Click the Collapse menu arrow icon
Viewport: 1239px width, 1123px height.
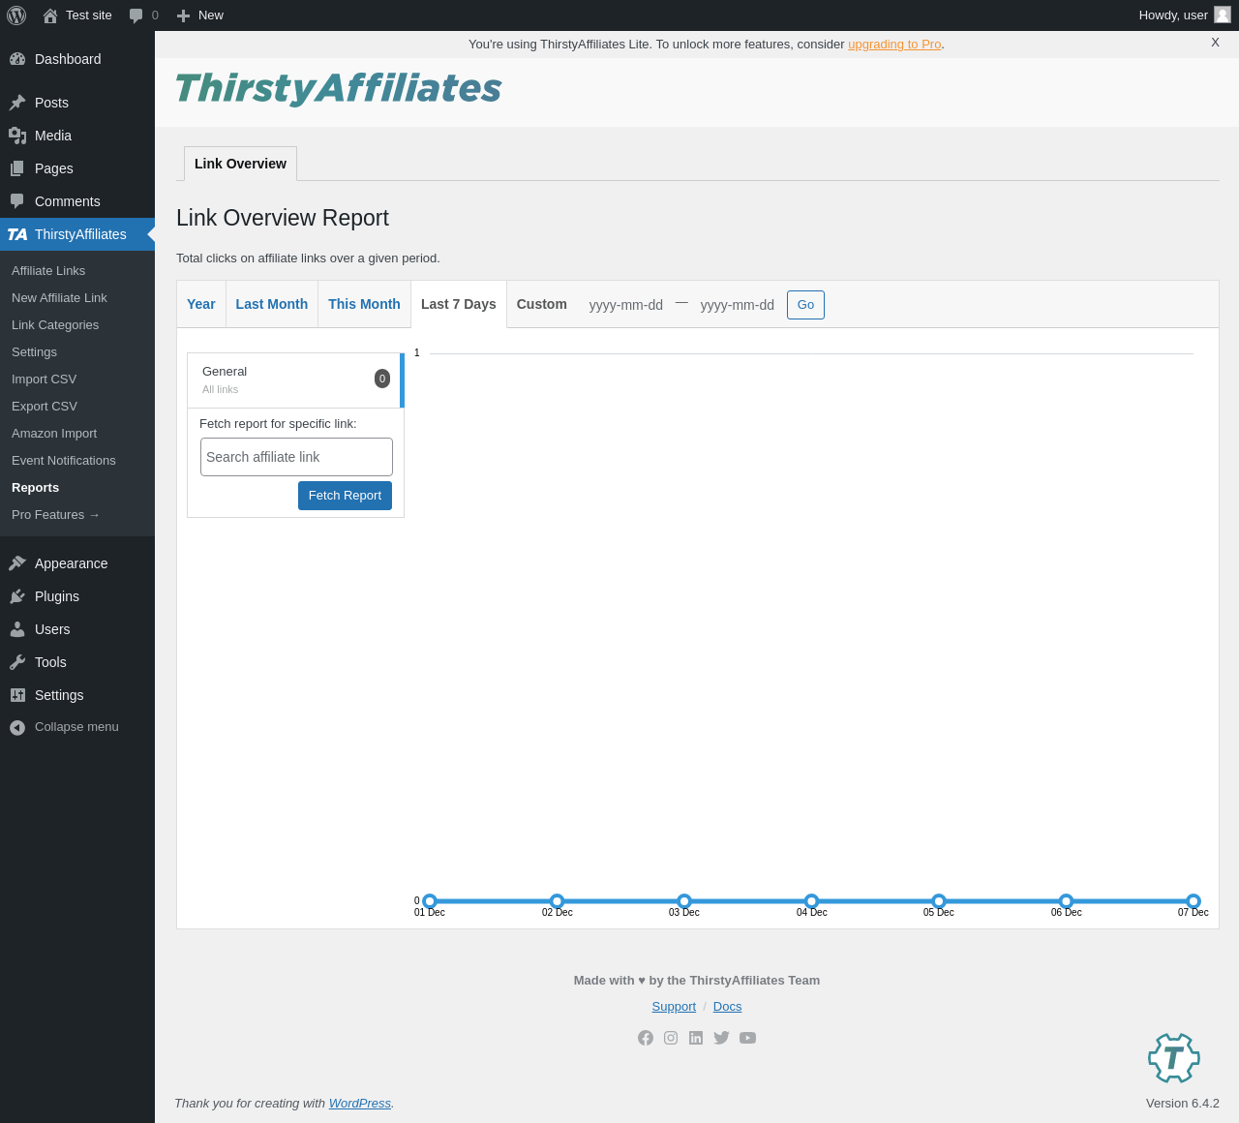click(17, 727)
